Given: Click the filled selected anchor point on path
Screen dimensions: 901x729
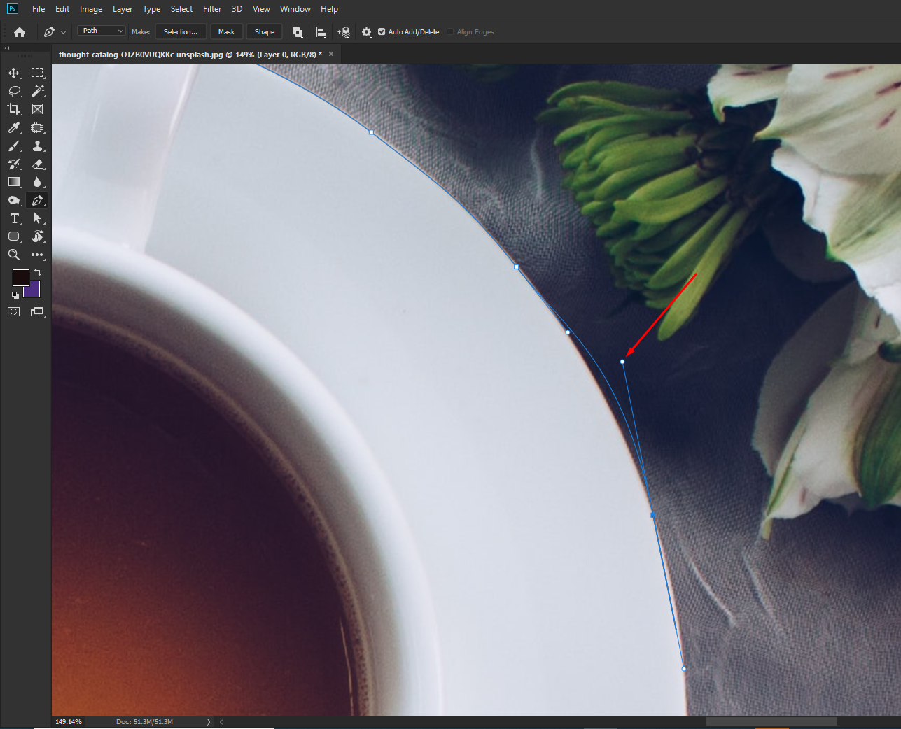Looking at the screenshot, I should pos(653,515).
